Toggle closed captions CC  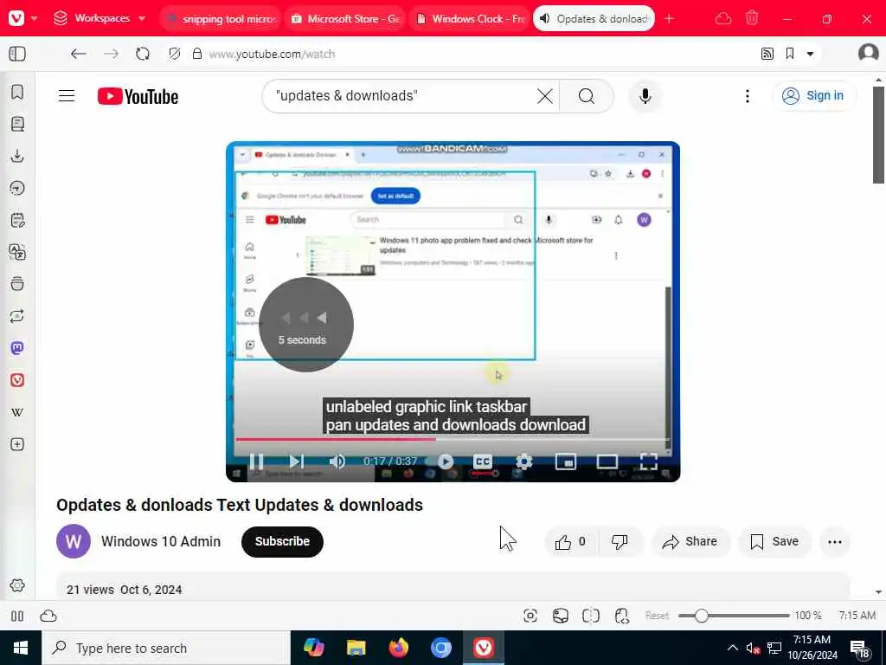[x=483, y=462]
